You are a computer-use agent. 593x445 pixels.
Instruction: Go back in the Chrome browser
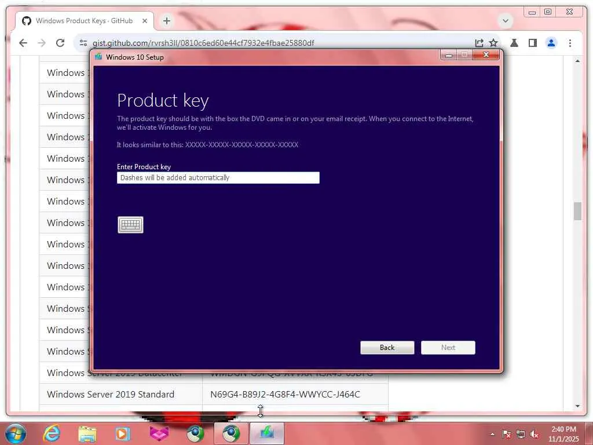(23, 43)
